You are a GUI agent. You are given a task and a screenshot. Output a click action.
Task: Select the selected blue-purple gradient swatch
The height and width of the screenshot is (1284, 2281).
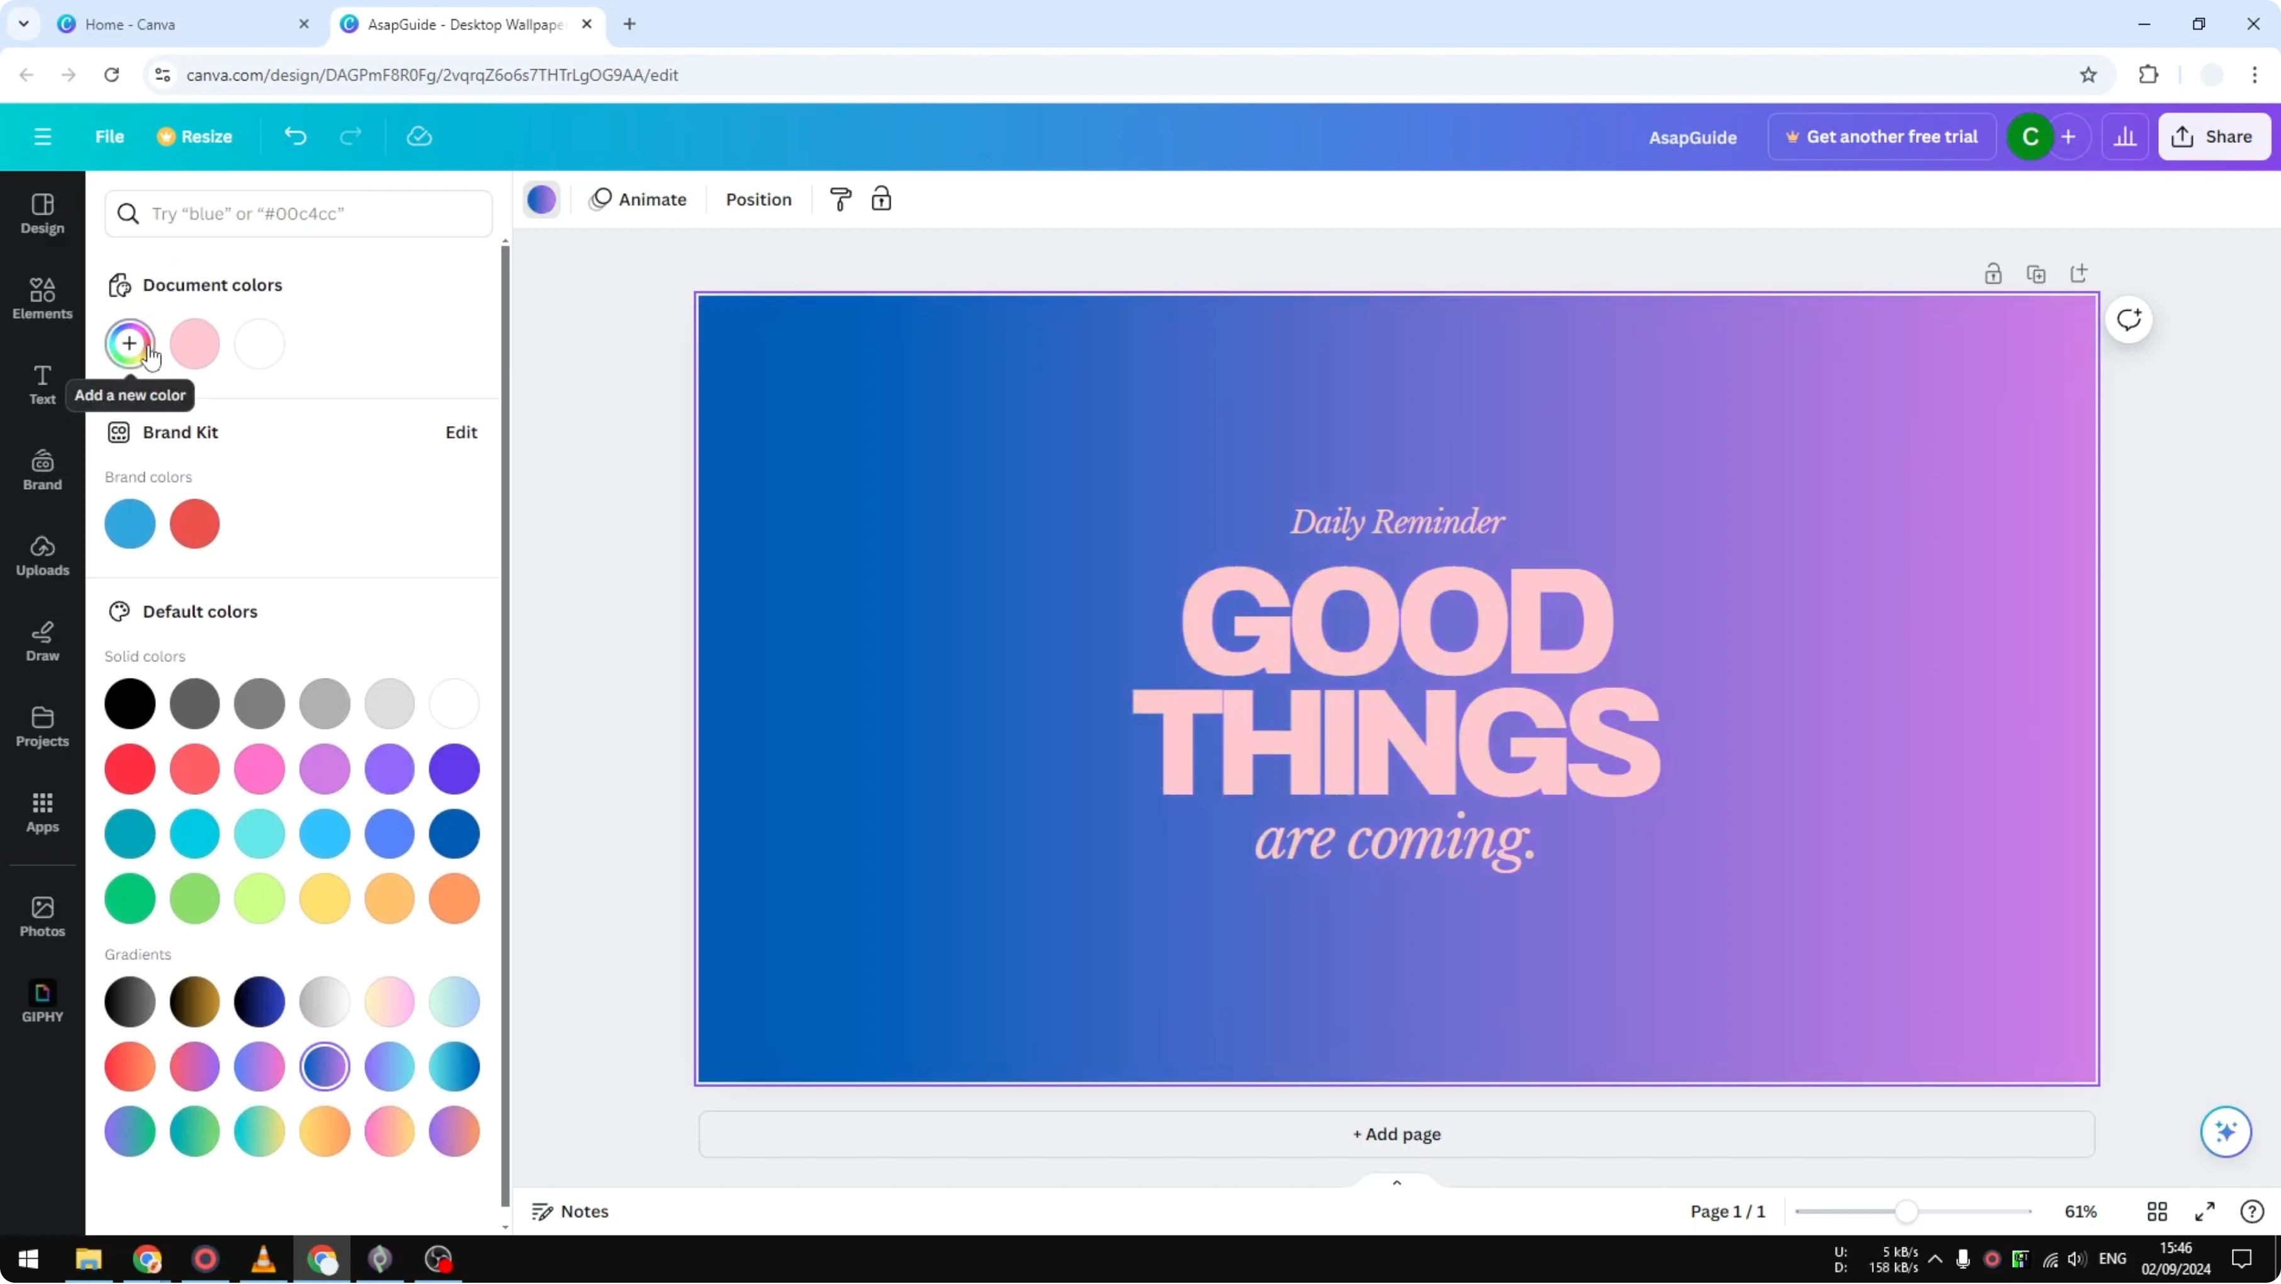coord(324,1067)
